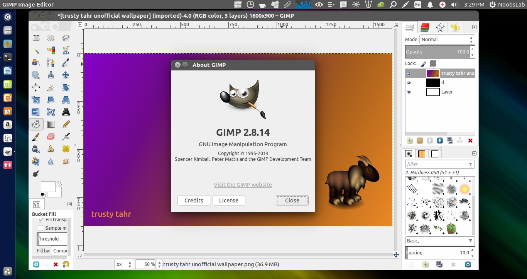527x279 pixels.
Task: Select the Rectangle Select tool
Action: click(x=35, y=38)
